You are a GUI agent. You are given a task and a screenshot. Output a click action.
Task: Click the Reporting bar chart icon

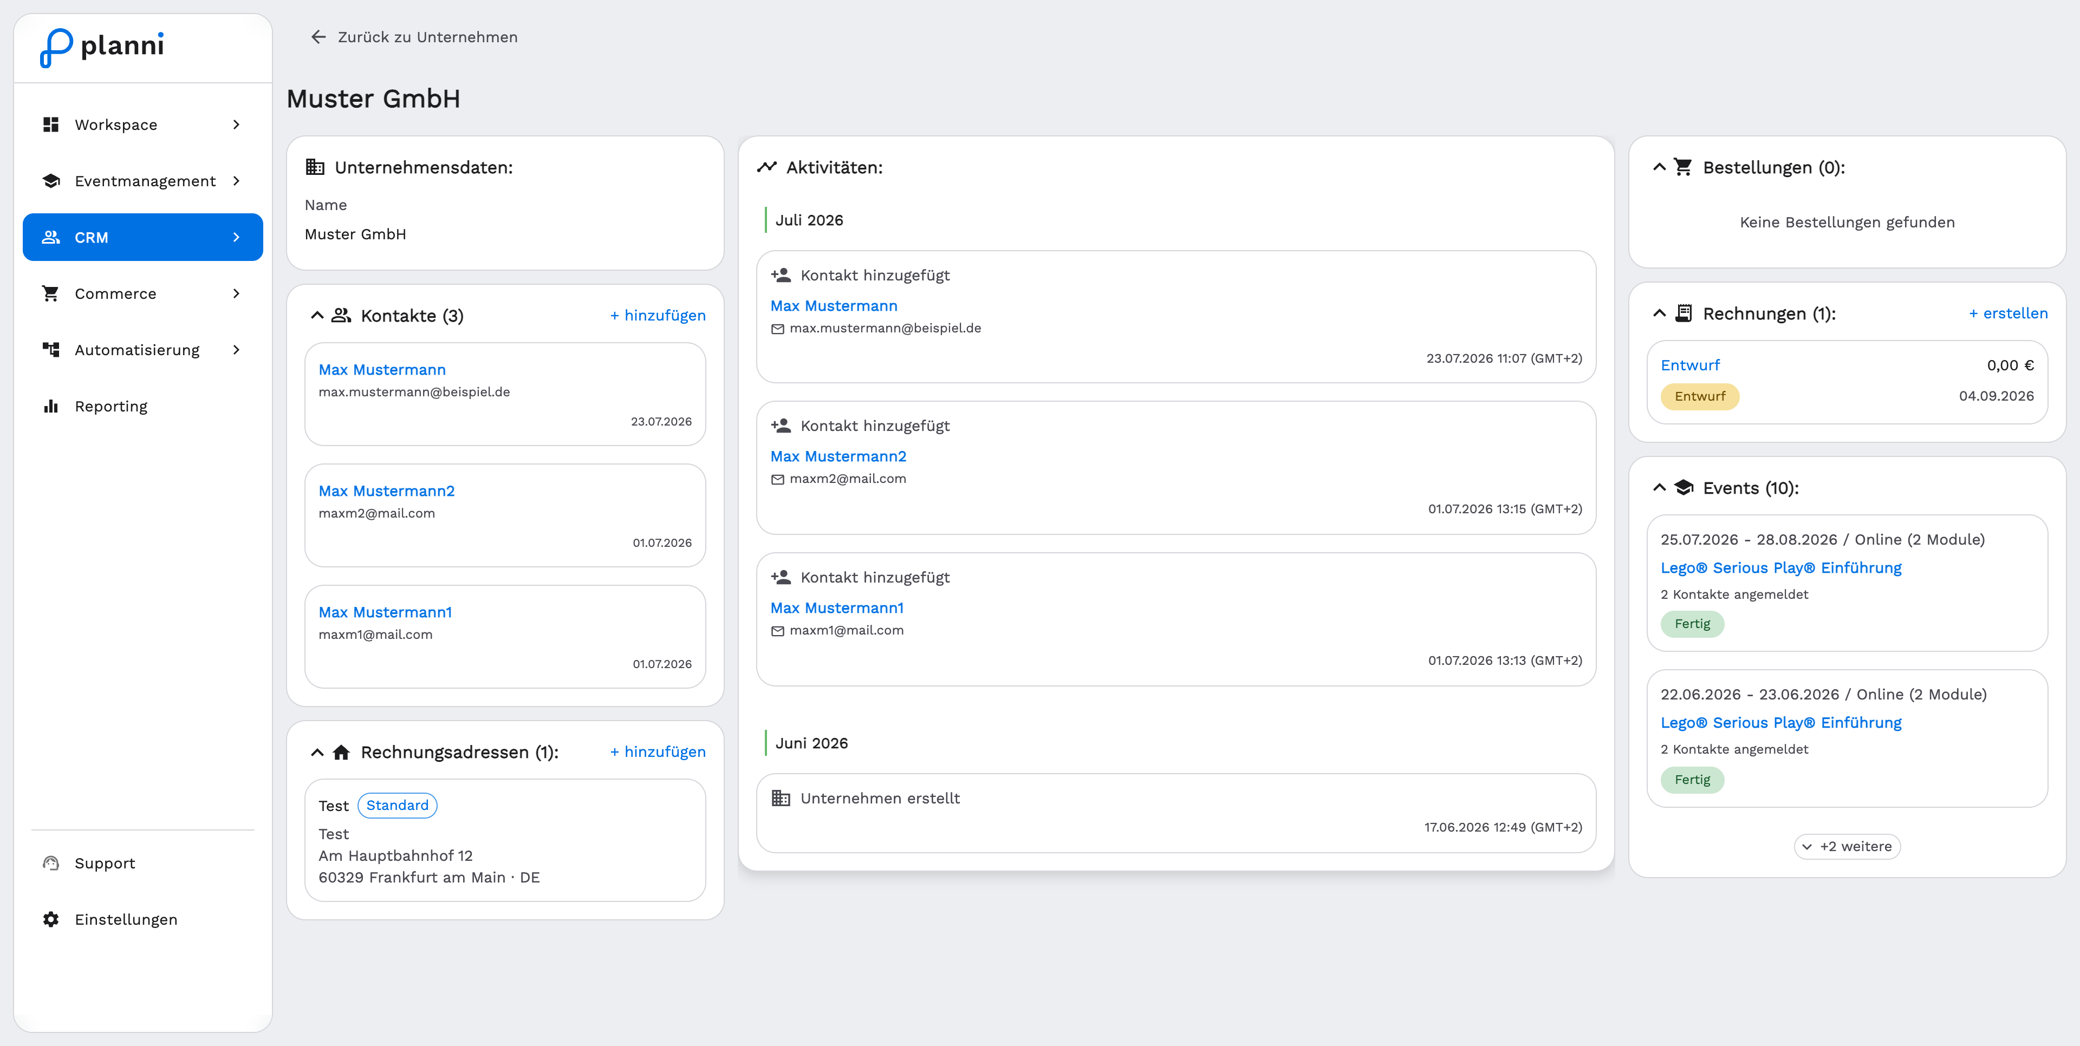51,406
